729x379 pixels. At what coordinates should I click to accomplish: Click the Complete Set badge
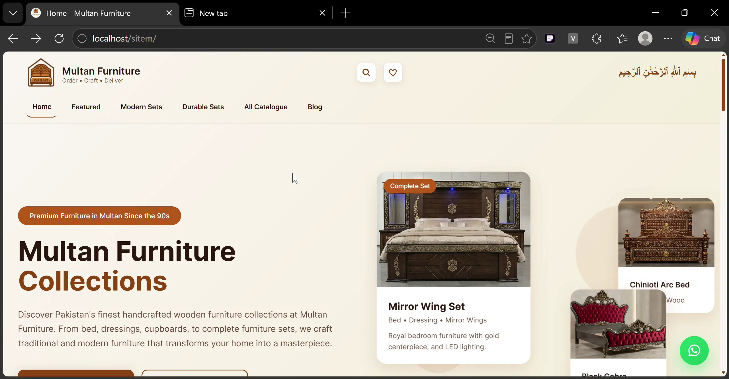pos(410,186)
